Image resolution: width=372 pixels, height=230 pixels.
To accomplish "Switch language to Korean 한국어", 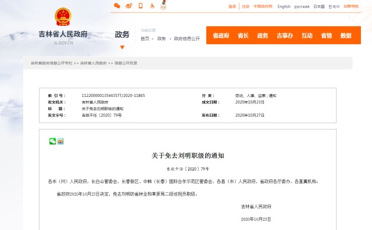I will (x=334, y=6).
